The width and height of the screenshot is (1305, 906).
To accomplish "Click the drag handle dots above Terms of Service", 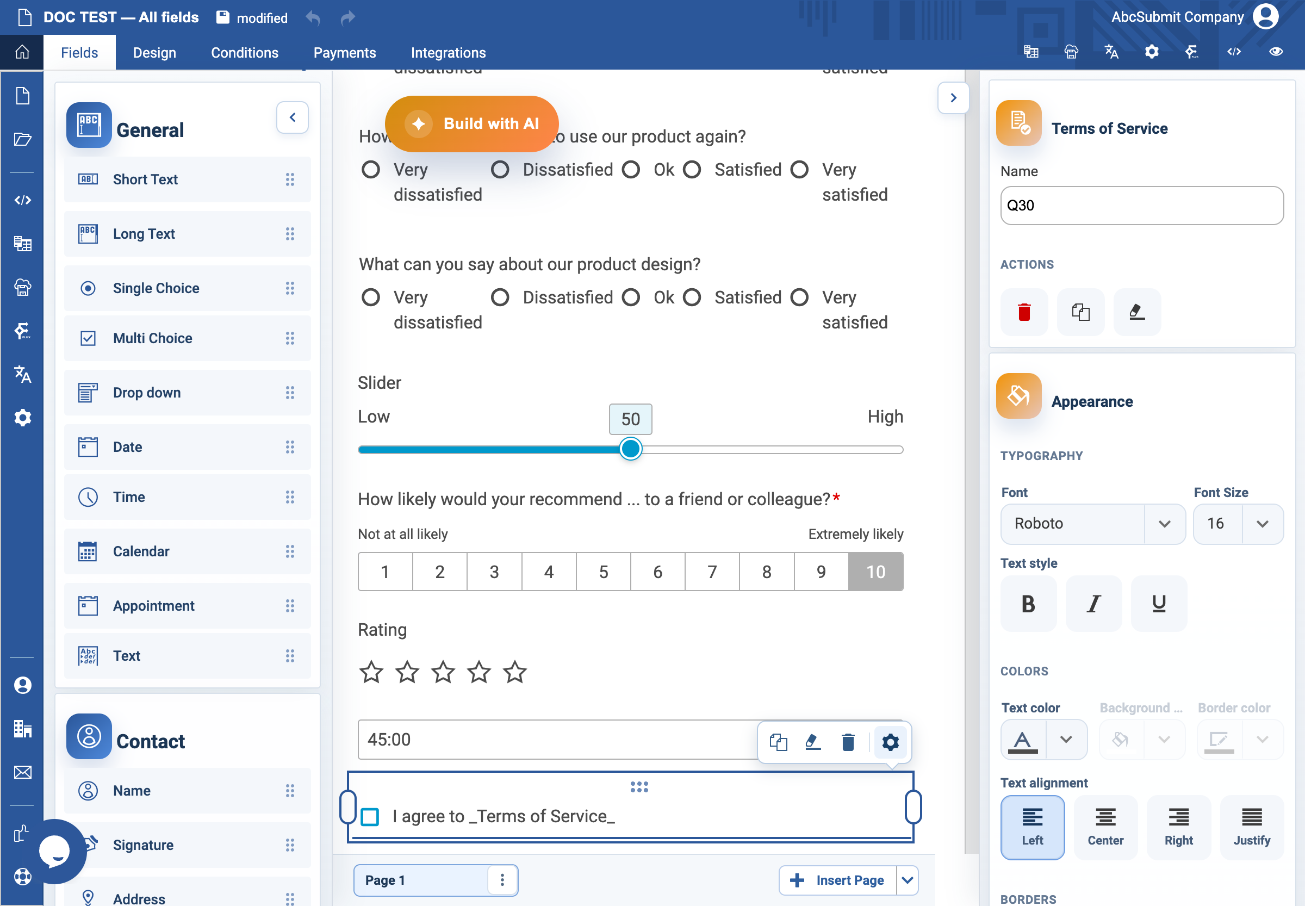I will point(638,787).
